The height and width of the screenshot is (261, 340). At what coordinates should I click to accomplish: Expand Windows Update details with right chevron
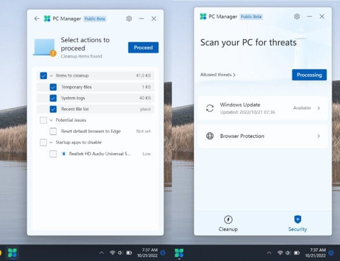click(x=319, y=108)
